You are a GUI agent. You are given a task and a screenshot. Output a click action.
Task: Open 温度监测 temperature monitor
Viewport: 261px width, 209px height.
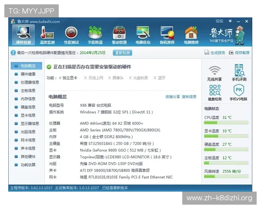[47, 35]
